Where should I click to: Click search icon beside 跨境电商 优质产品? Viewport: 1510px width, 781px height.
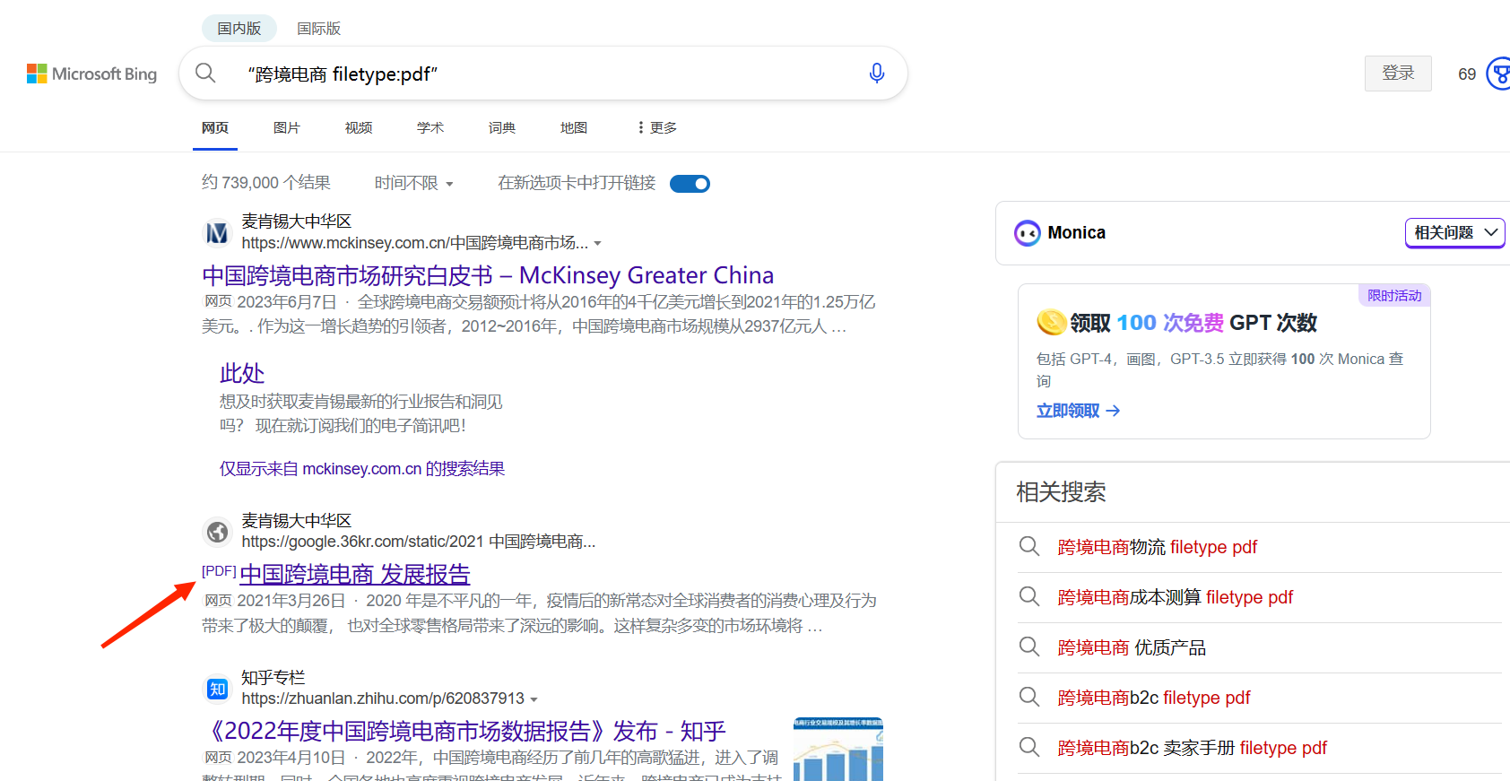pyautogui.click(x=1029, y=646)
